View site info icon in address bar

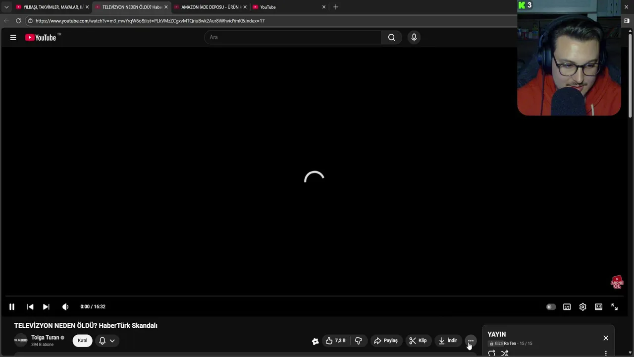click(30, 21)
